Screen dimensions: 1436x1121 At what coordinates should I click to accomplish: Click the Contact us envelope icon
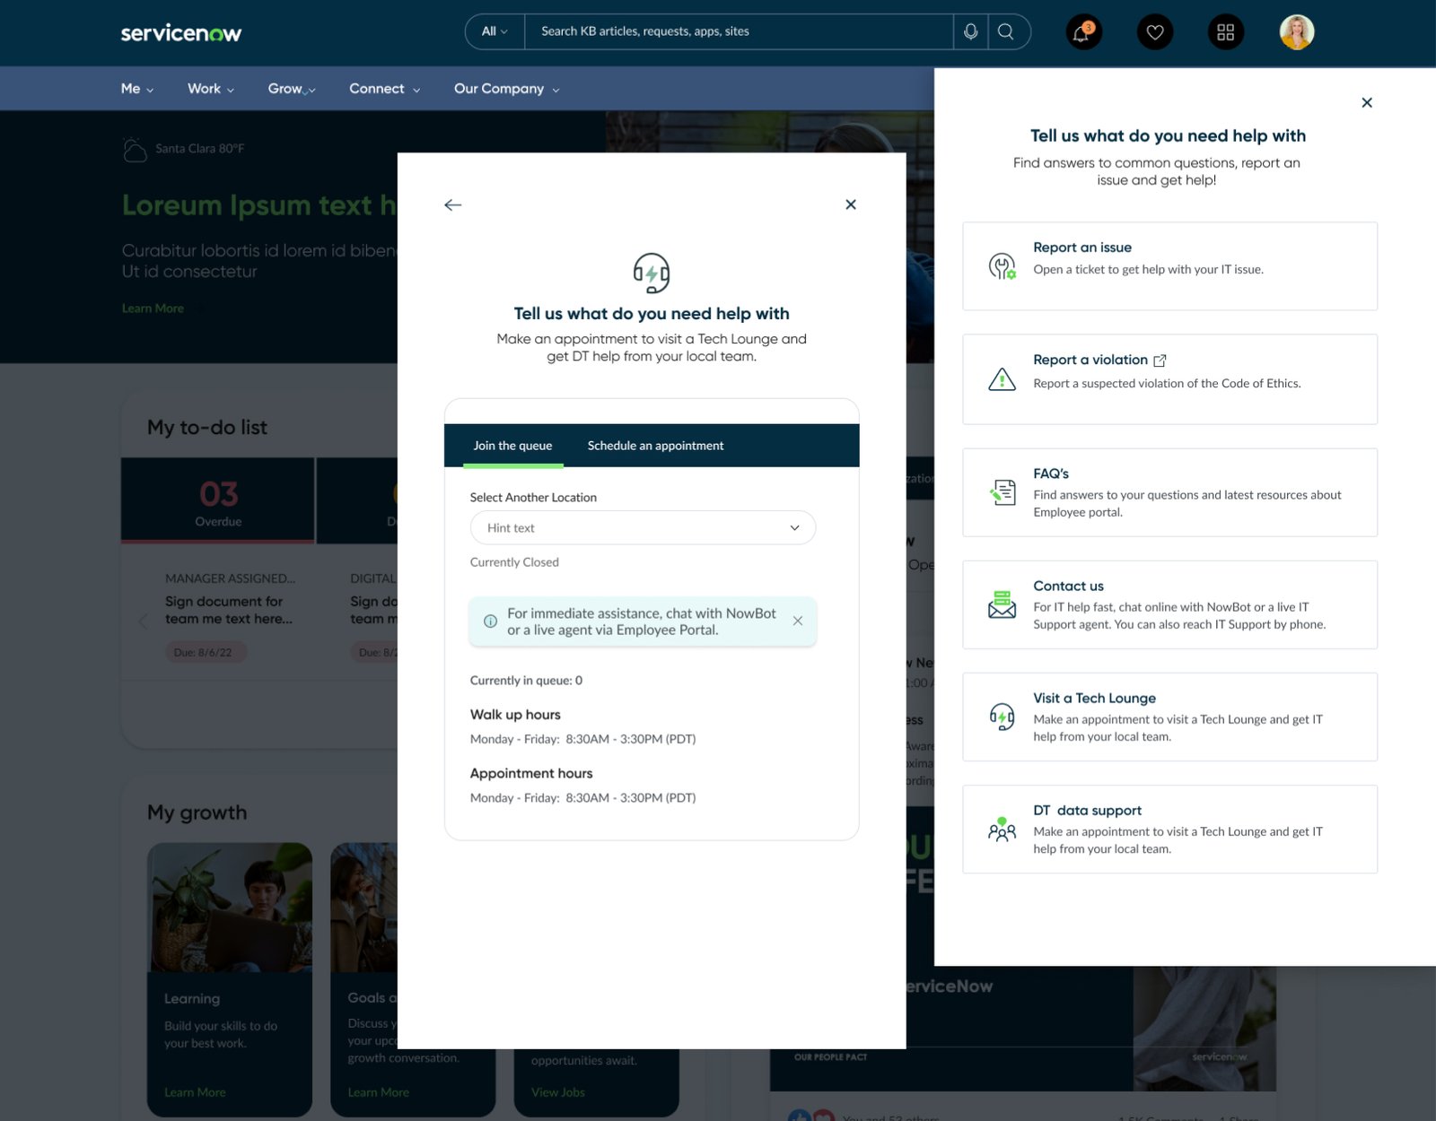tap(1003, 604)
